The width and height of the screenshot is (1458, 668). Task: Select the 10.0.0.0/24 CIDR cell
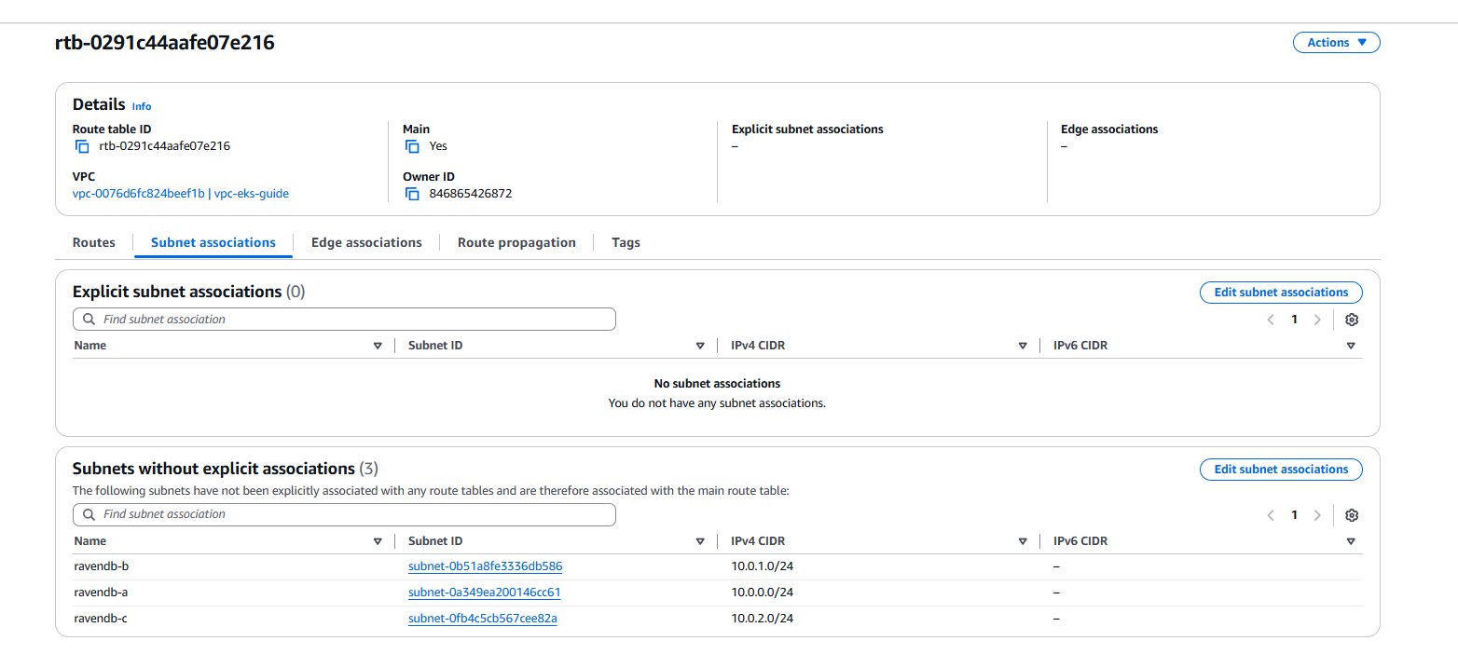pos(762,593)
